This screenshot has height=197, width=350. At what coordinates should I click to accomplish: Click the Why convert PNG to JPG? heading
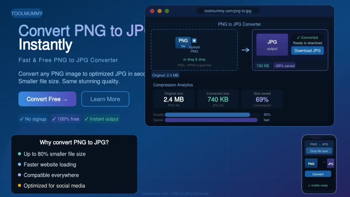coord(74,142)
